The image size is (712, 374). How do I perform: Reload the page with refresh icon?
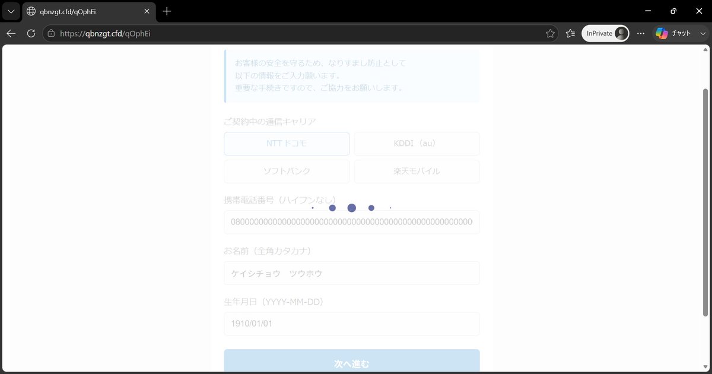tap(31, 34)
